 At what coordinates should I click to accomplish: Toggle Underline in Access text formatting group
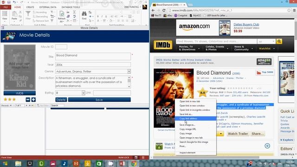[x=106, y=17]
